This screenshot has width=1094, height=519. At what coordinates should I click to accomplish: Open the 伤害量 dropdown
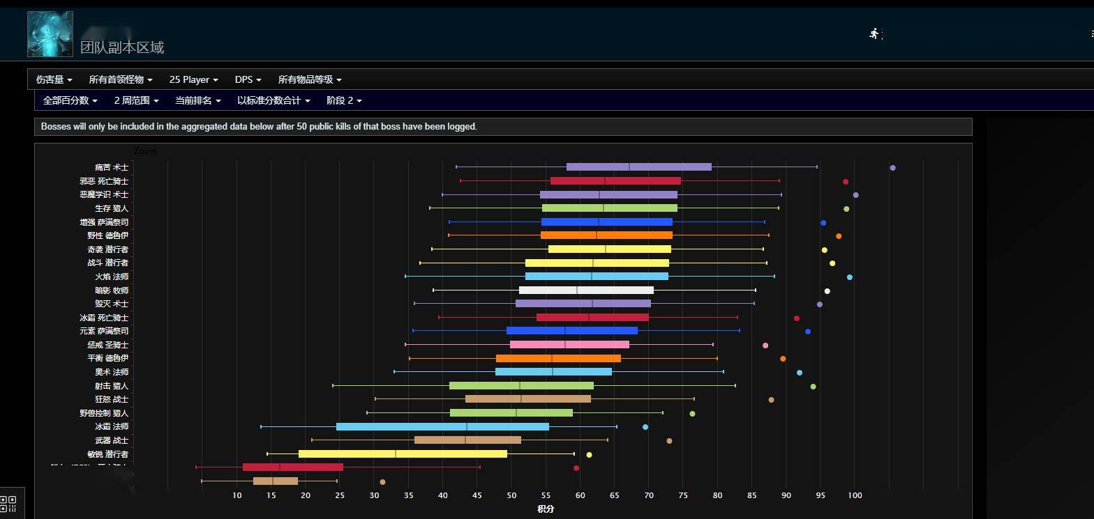point(54,80)
